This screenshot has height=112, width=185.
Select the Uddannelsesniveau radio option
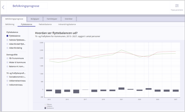(7, 81)
